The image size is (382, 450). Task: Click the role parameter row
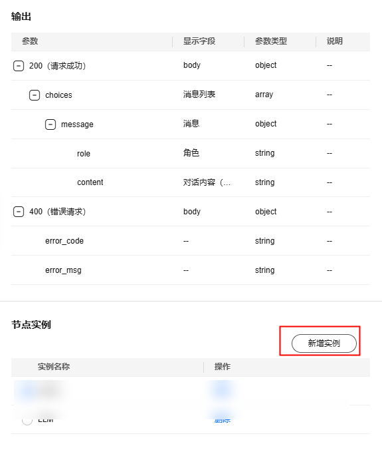click(191, 154)
